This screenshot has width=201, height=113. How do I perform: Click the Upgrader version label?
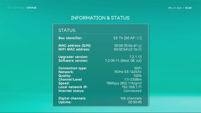click(73, 57)
